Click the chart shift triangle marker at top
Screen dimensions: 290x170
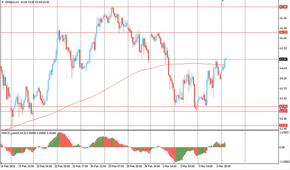(x=223, y=1)
